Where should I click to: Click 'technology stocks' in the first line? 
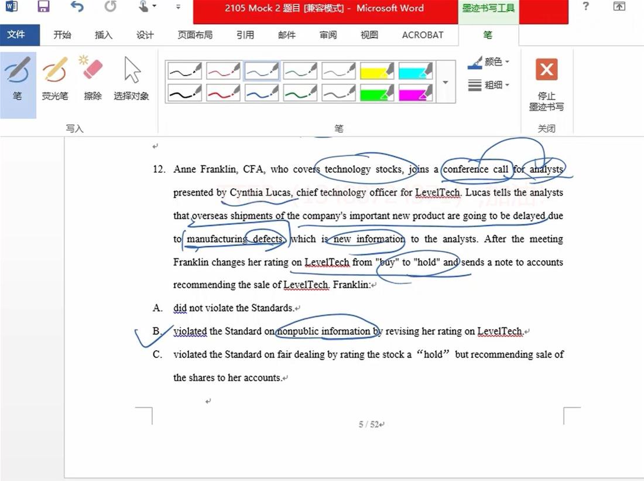pos(364,169)
